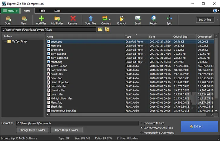Image resolution: width=220 pixels, height=141 pixels.
Task: Select the Lose it.flac file name
Action: pyautogui.click(x=57, y=95)
